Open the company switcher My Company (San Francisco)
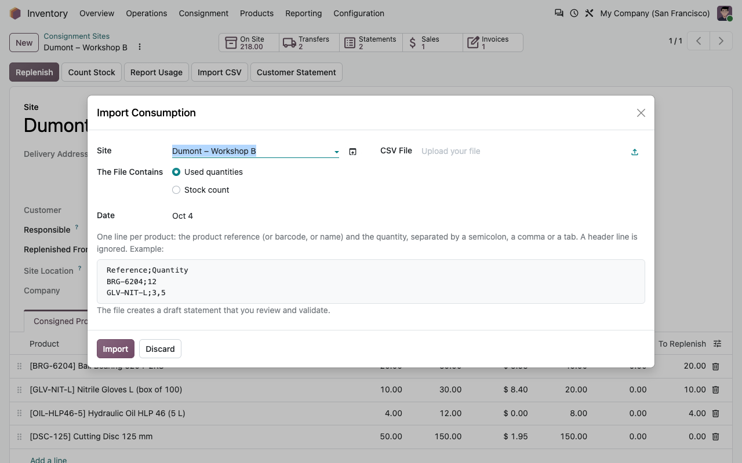Screen dimensions: 742x463 click(655, 13)
